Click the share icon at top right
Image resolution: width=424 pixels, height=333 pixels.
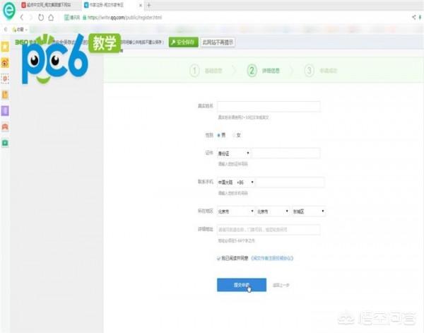point(412,17)
